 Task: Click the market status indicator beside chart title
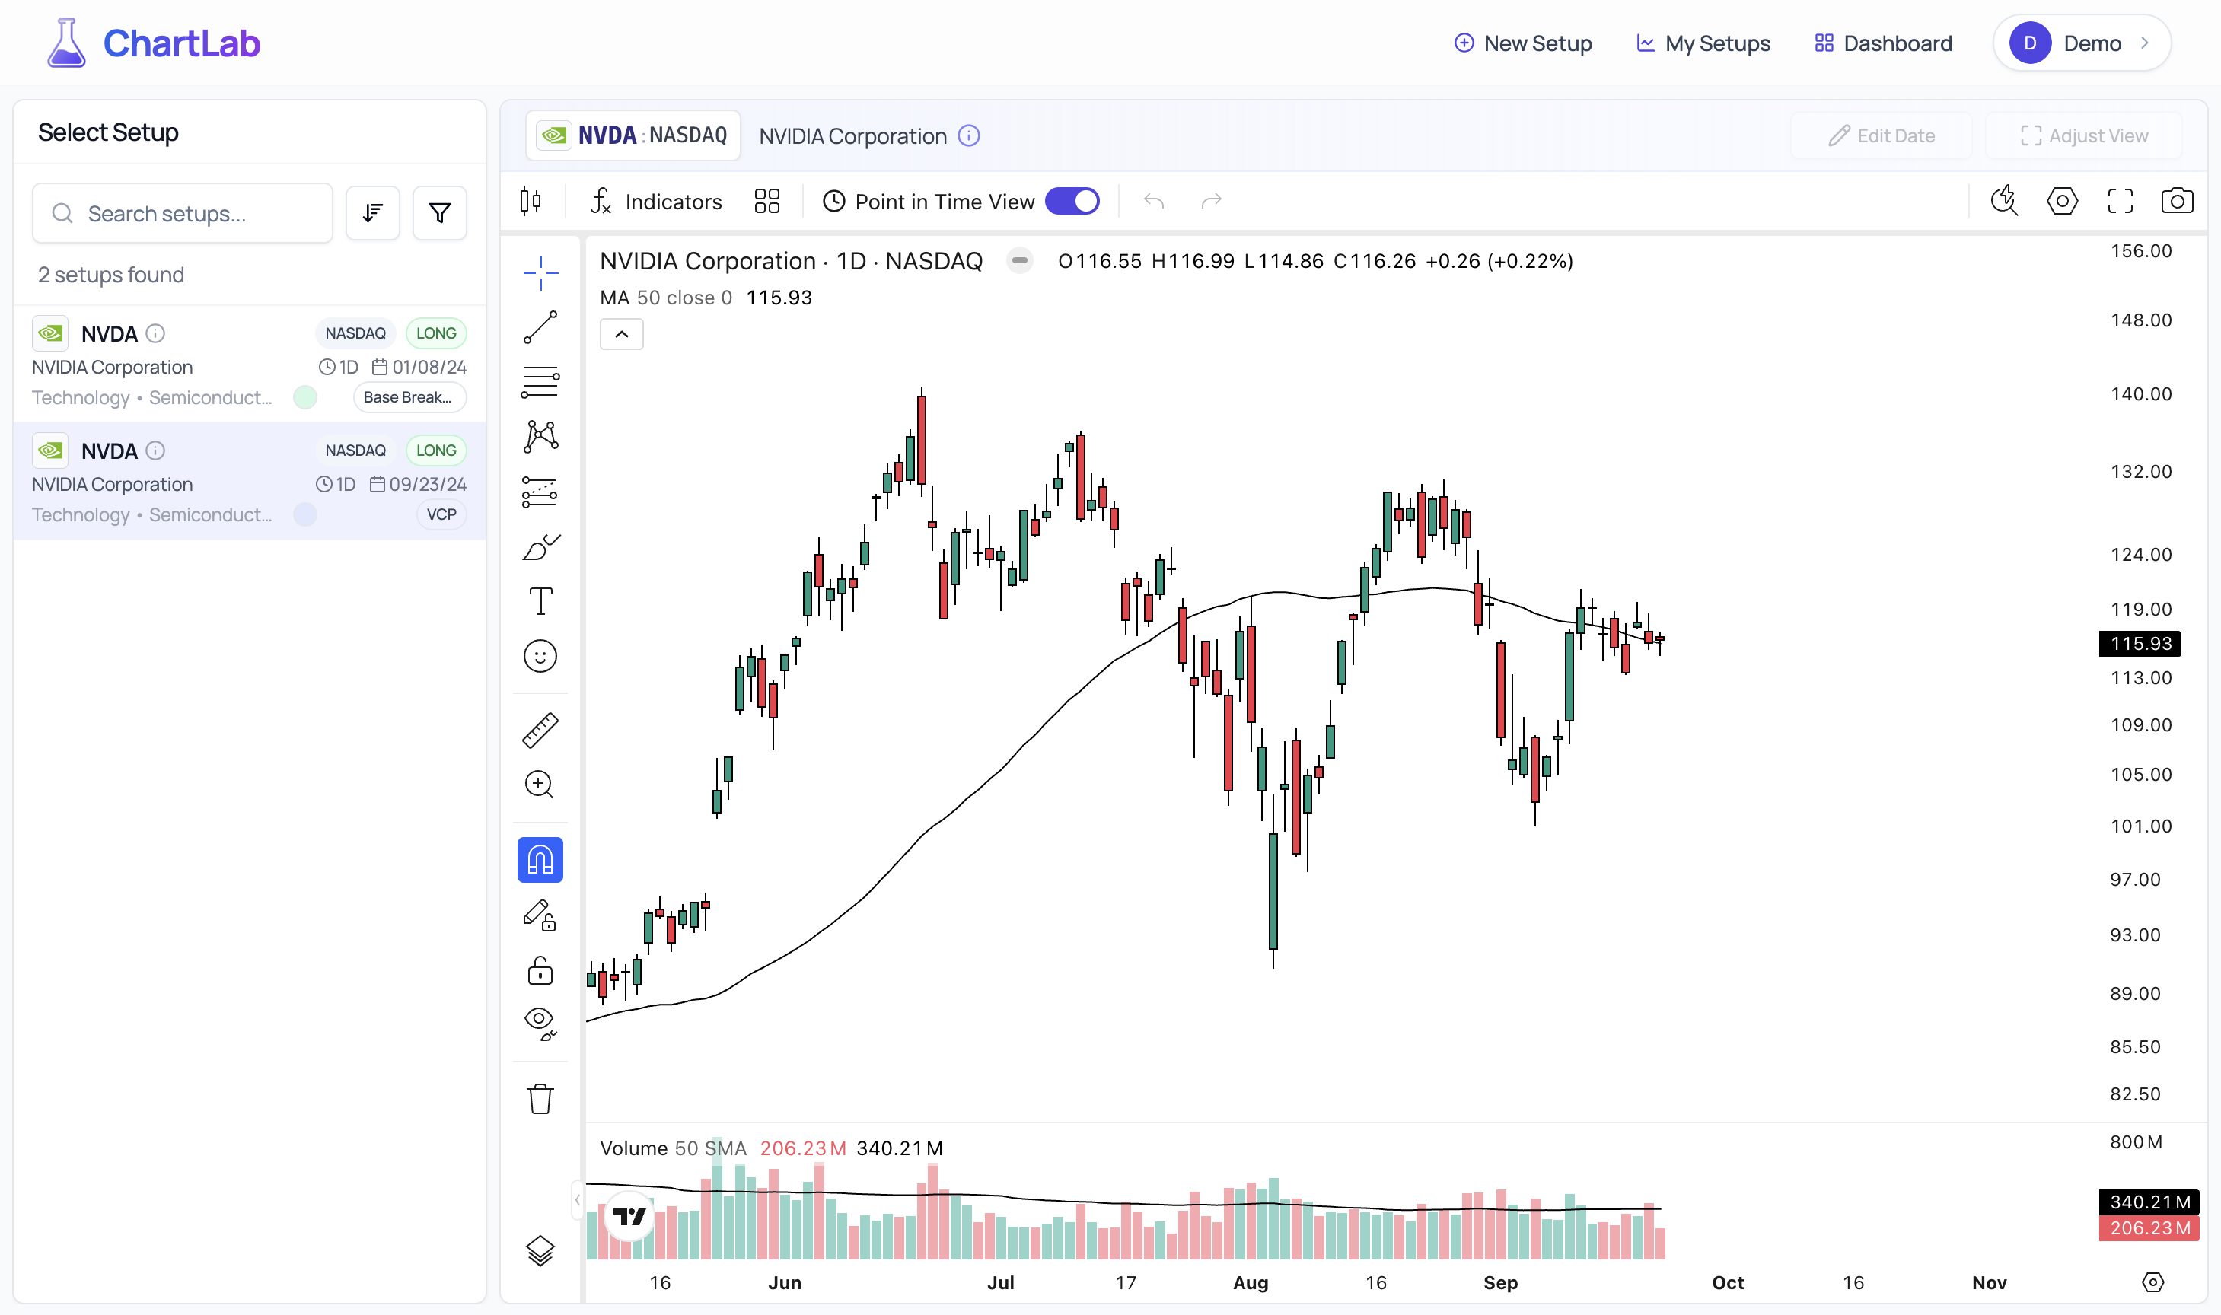(1019, 260)
